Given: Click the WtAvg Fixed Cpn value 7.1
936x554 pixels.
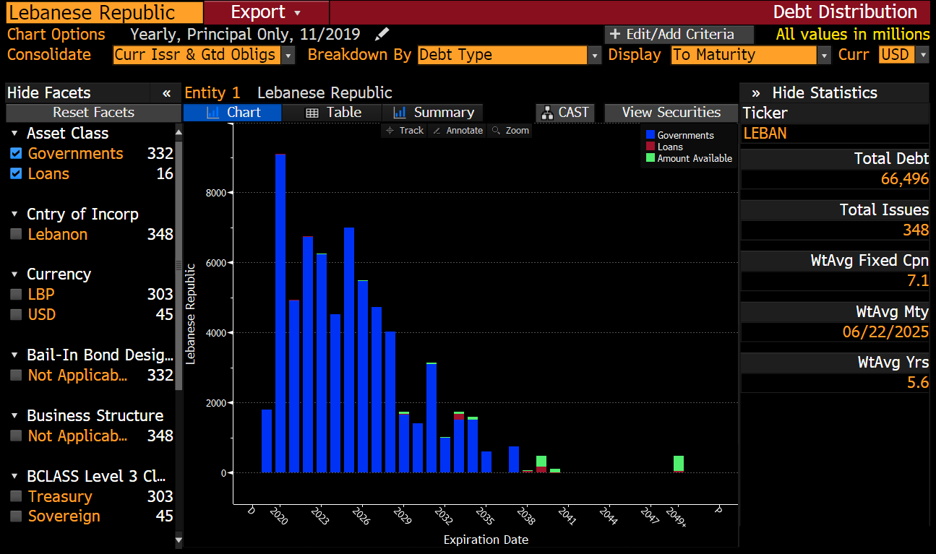Looking at the screenshot, I should coord(919,281).
